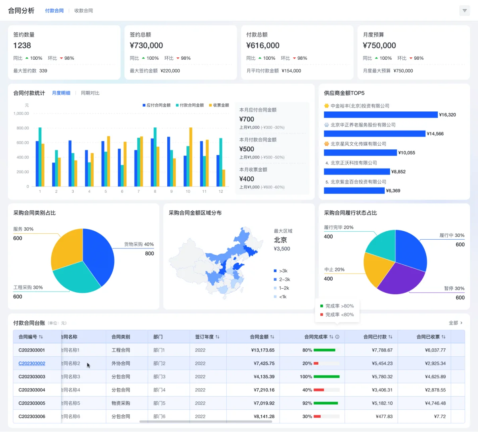Toggle the 2–3k map legend range

282,280
